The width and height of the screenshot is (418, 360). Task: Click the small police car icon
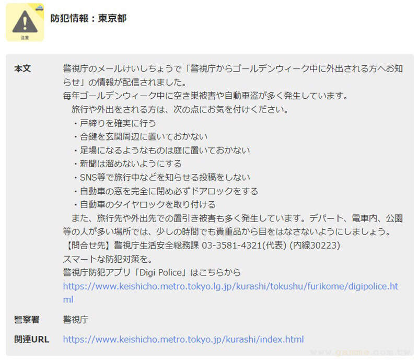point(40,8)
